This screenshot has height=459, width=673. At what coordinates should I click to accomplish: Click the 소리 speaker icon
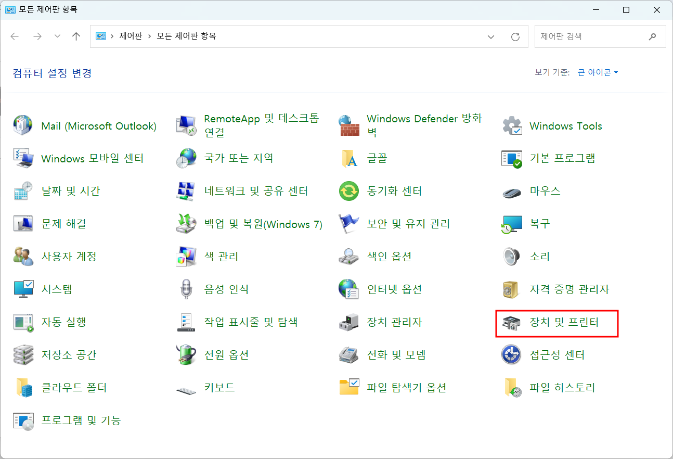click(x=512, y=257)
